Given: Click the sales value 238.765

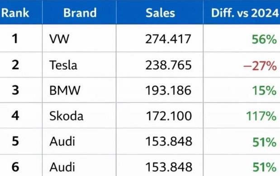Looking at the screenshot, I should point(168,65).
